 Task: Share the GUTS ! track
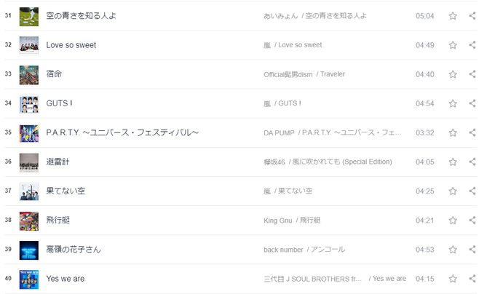coord(472,103)
